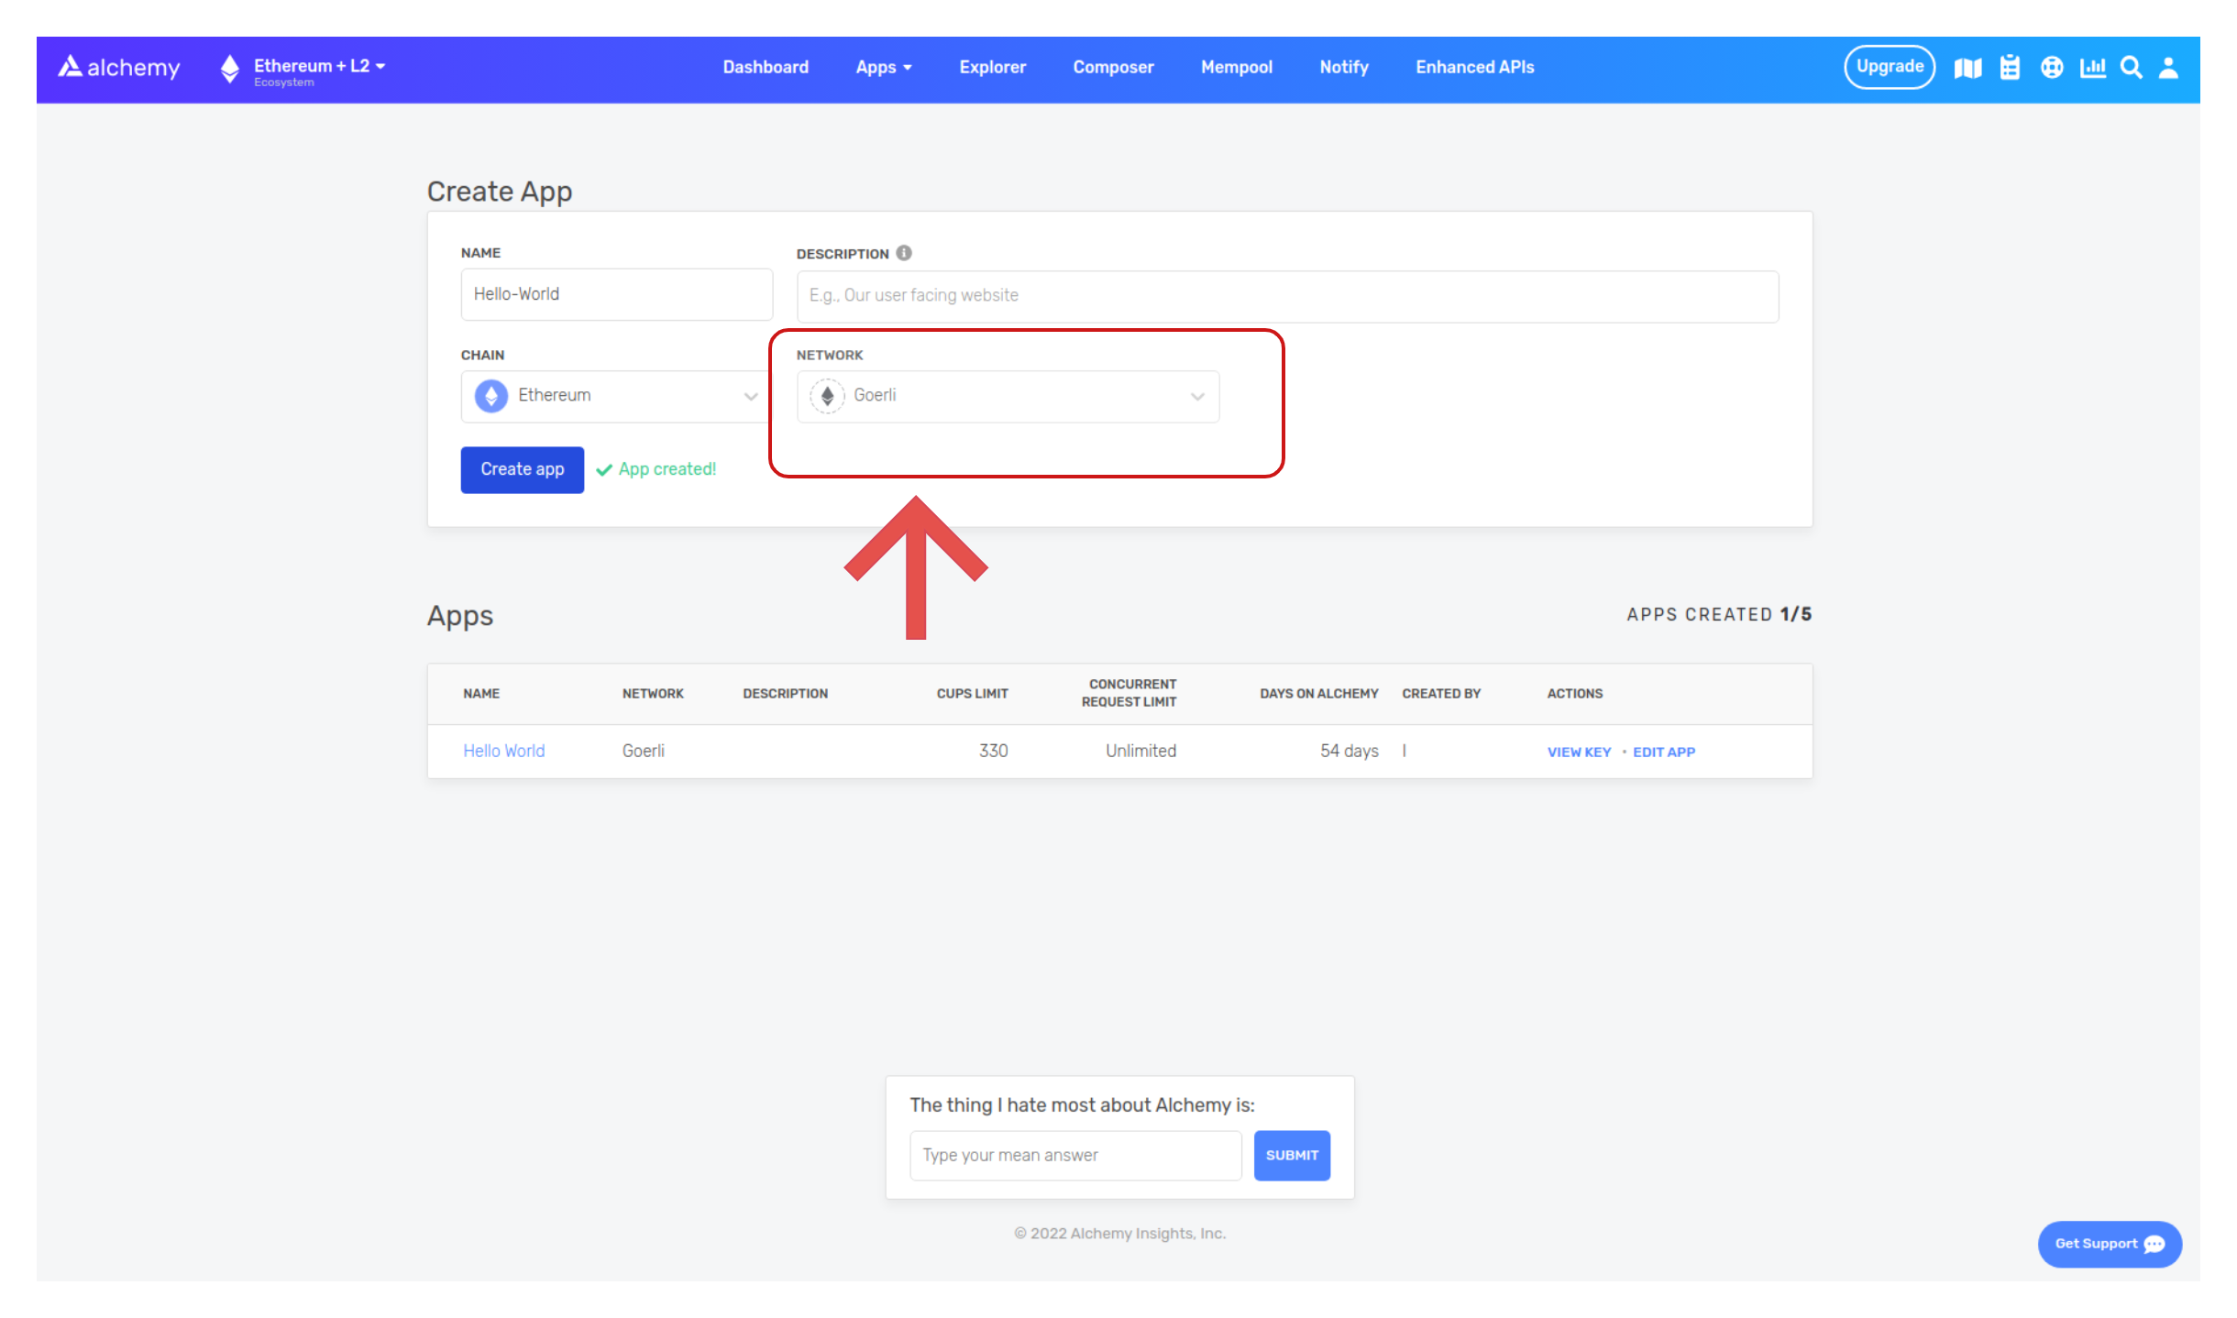
Task: Open the roadmap map icon
Action: tap(1967, 68)
